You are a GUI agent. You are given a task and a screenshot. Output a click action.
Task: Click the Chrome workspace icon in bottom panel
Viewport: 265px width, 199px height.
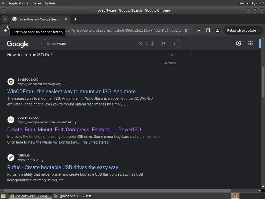pos(235,196)
